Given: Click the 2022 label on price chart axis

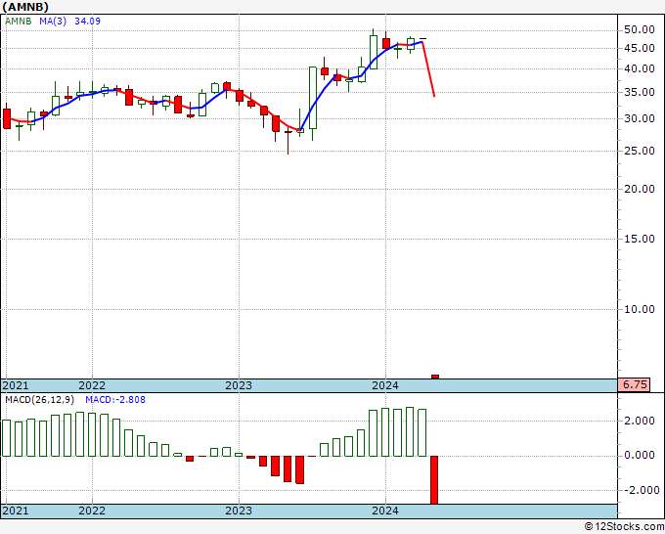Looking at the screenshot, I should click(92, 385).
